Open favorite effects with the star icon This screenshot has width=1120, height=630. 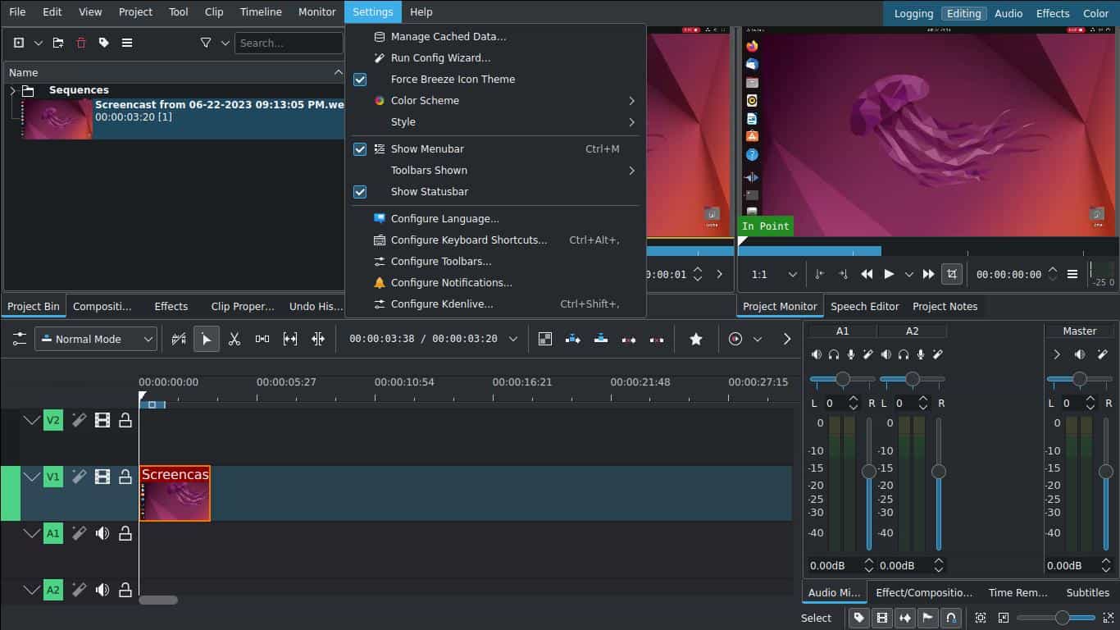pos(695,338)
